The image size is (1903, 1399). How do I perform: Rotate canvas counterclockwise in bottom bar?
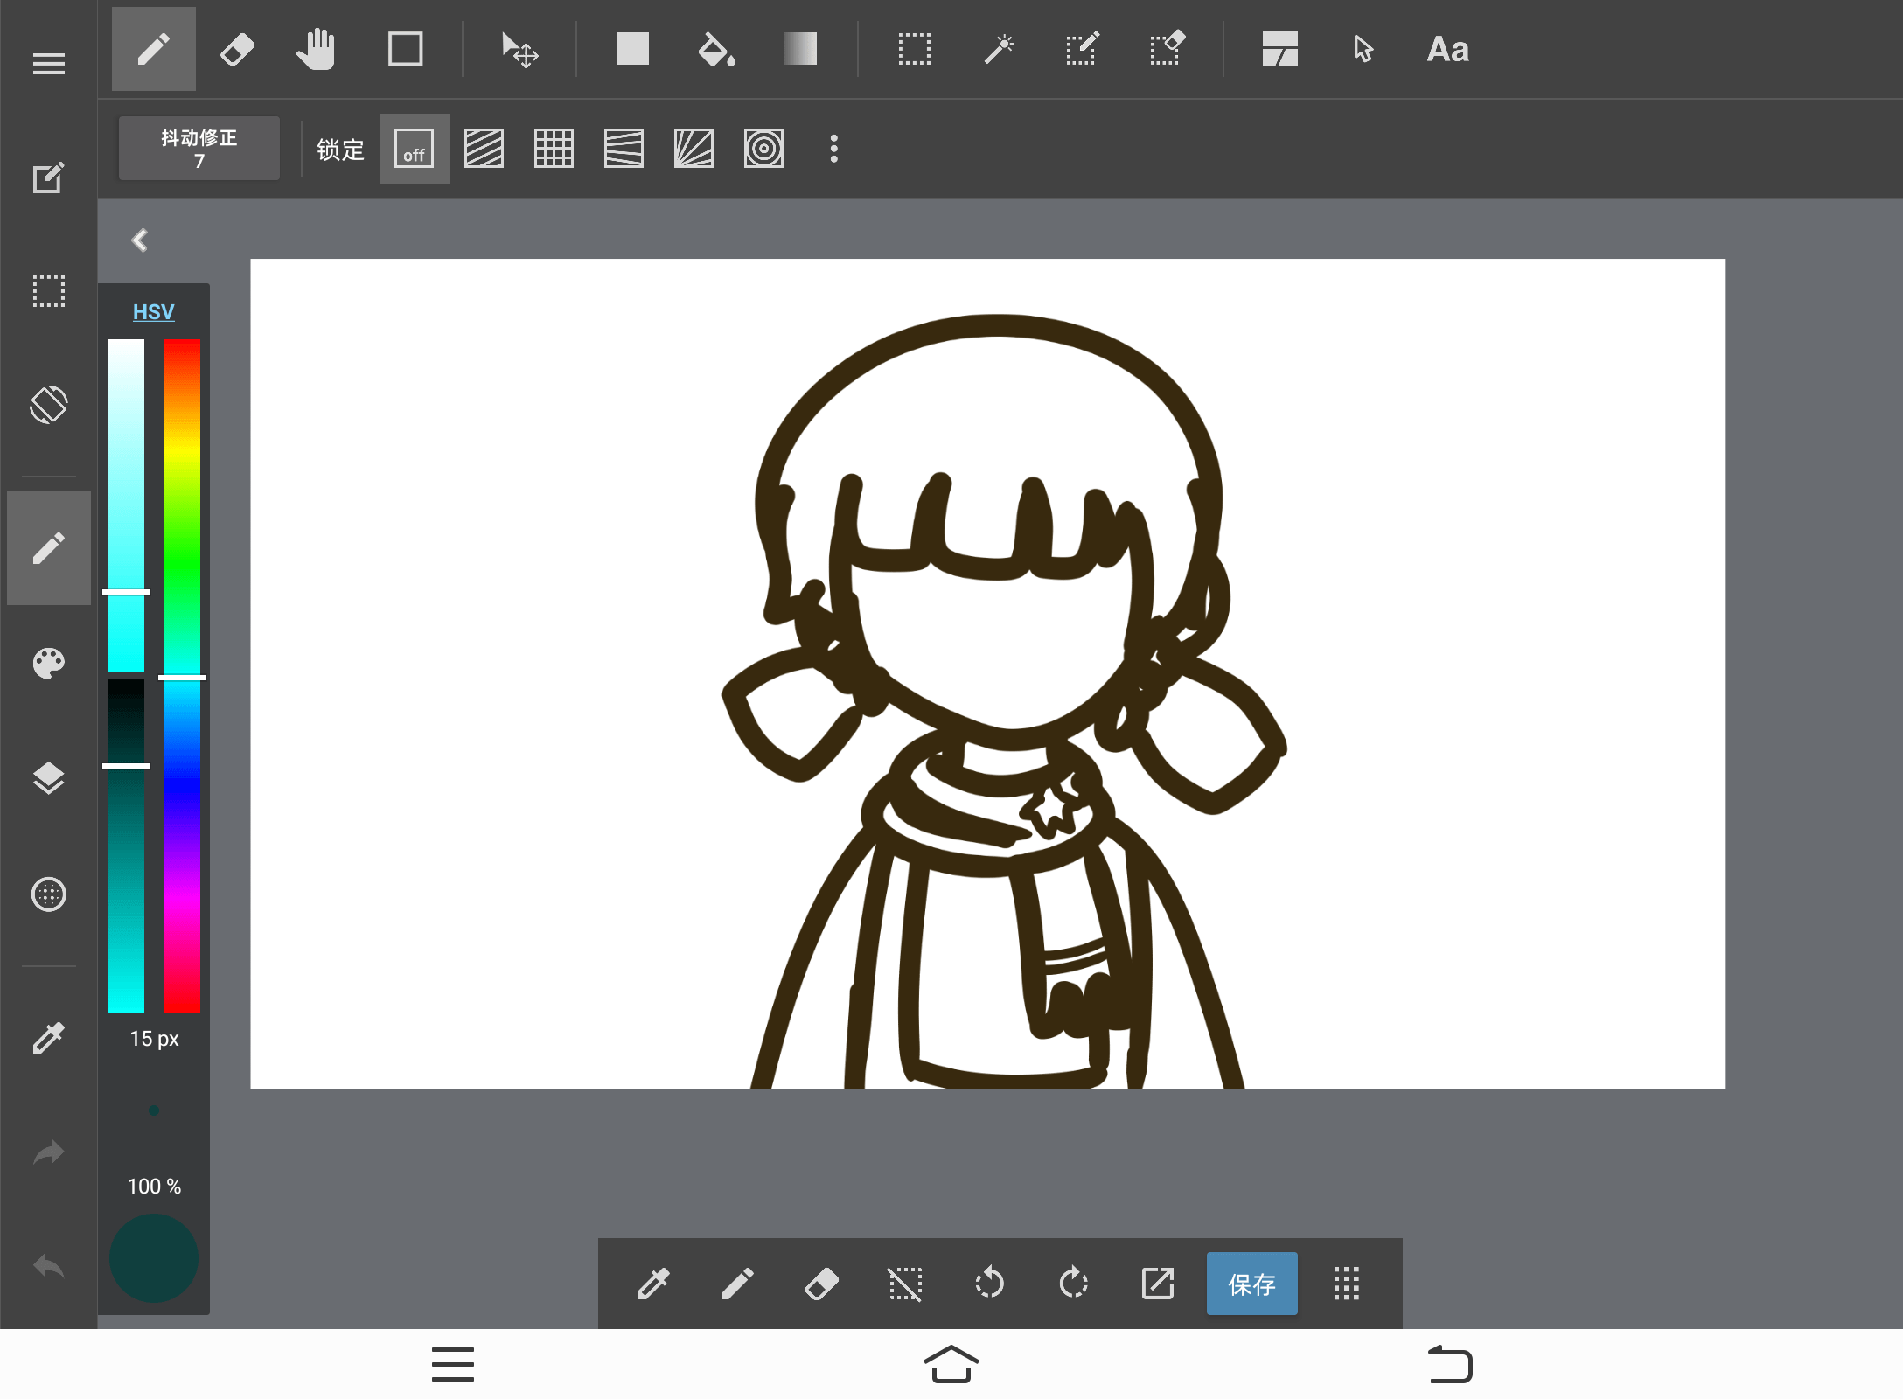(989, 1284)
